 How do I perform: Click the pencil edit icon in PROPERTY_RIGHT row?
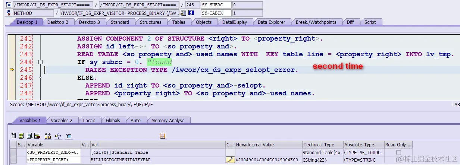pos(230,160)
